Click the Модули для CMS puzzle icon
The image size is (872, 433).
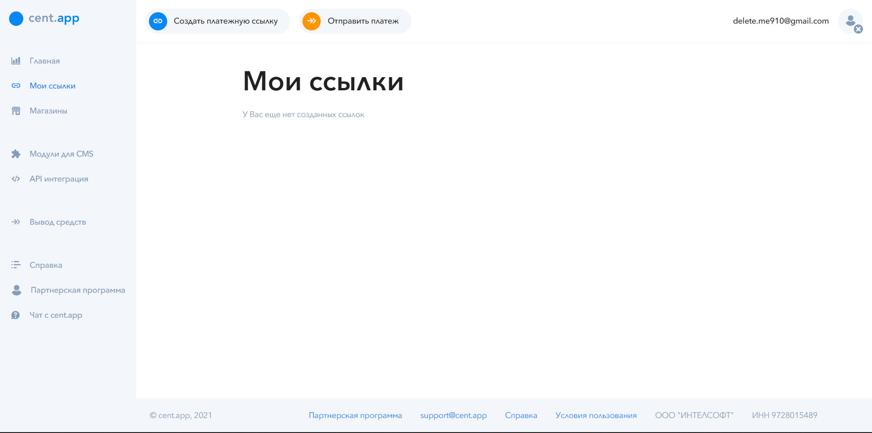click(x=16, y=154)
